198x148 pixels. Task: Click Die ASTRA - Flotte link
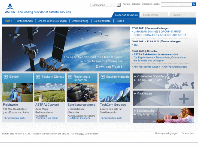point(149,80)
